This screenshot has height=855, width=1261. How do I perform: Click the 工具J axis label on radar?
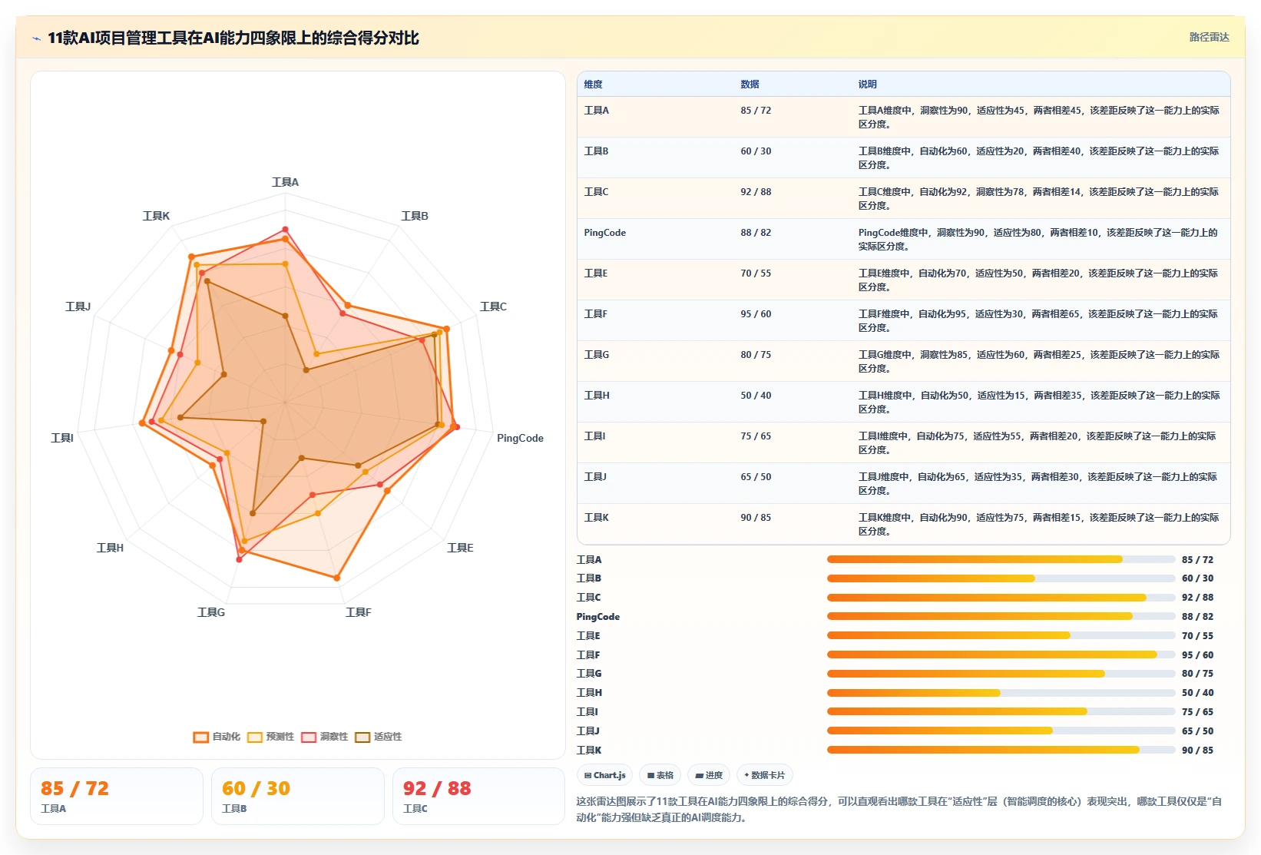pos(78,307)
